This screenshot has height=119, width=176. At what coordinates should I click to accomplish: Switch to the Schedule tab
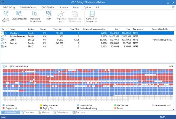tap(64, 7)
